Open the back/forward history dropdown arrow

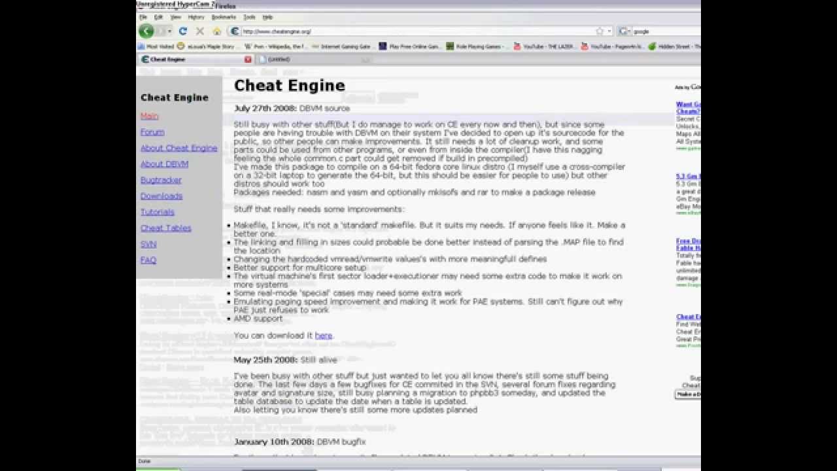tap(170, 31)
